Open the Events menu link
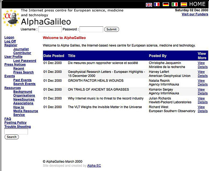Viewport: 209px width, 171px height. point(10,76)
